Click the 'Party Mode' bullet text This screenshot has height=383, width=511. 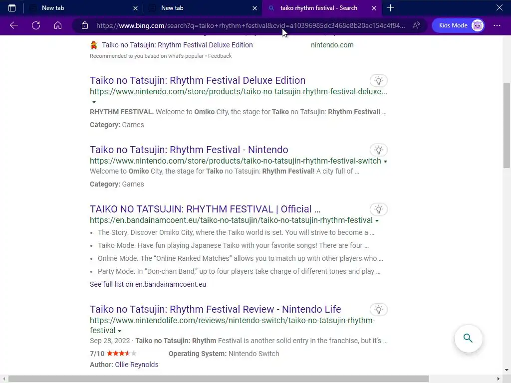pos(239,272)
